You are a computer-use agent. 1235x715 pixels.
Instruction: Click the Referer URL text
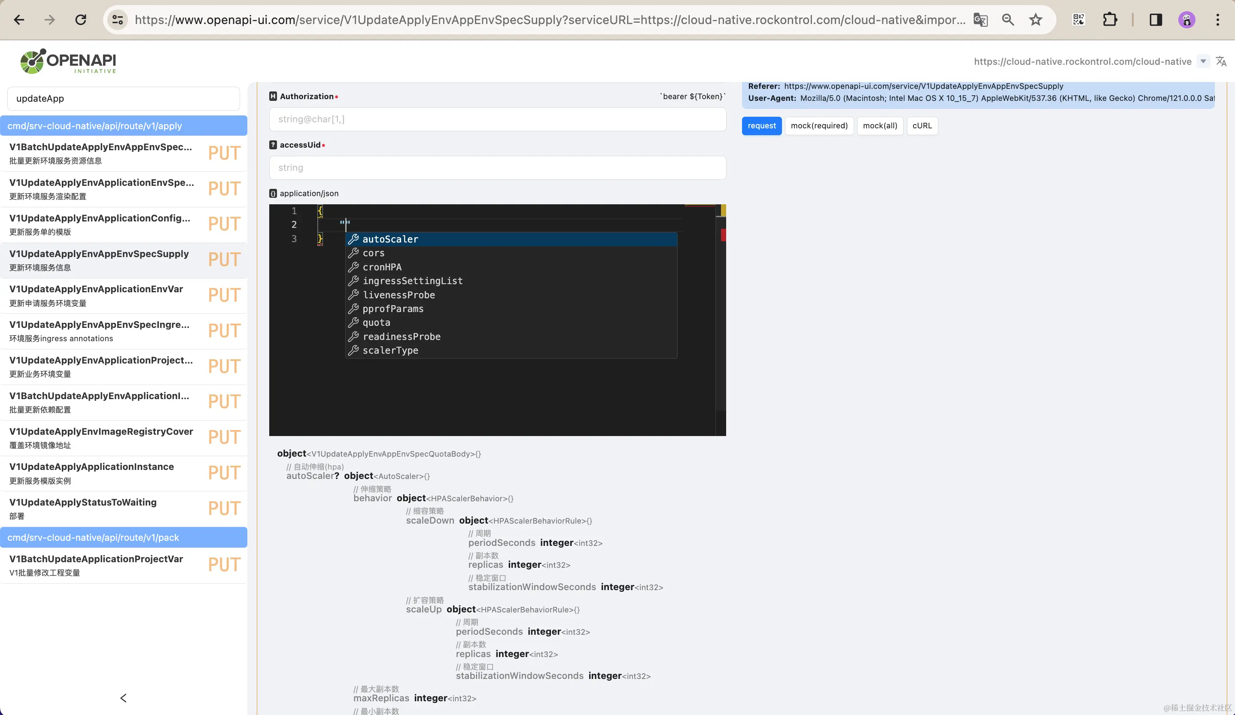click(x=923, y=86)
